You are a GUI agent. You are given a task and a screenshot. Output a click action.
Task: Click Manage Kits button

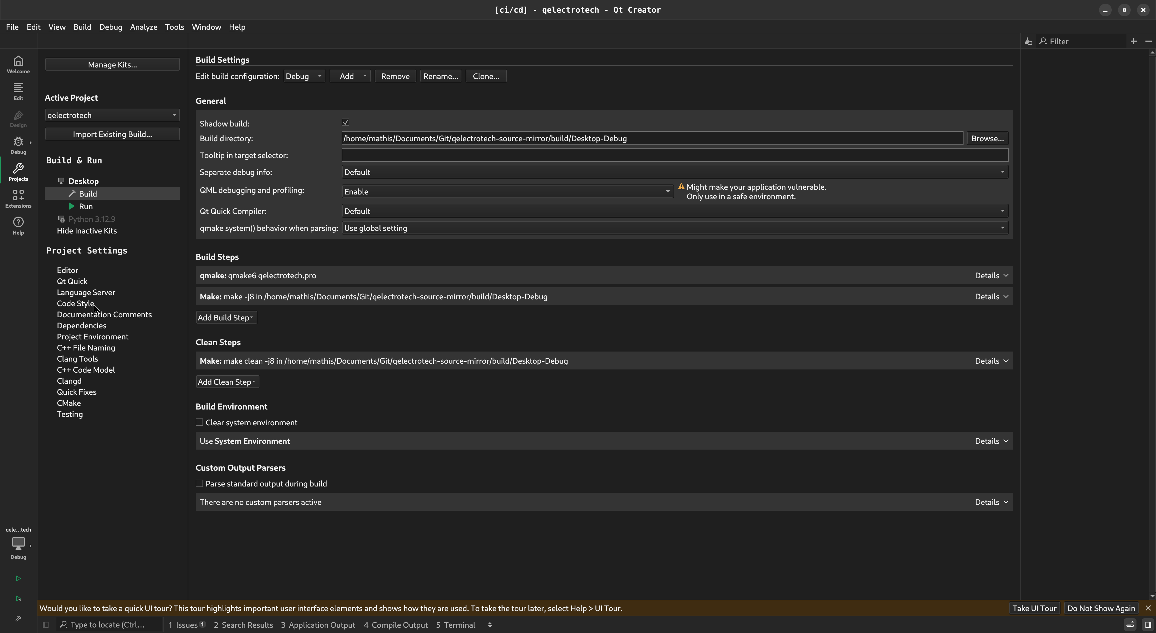pyautogui.click(x=112, y=65)
